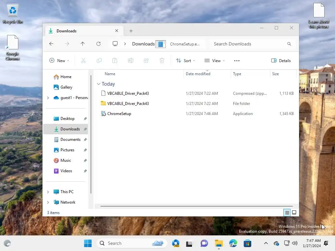Select the VBCABLE_Driver_Pack43 compressed zip file
This screenshot has height=251, width=335.
[x=197, y=93]
